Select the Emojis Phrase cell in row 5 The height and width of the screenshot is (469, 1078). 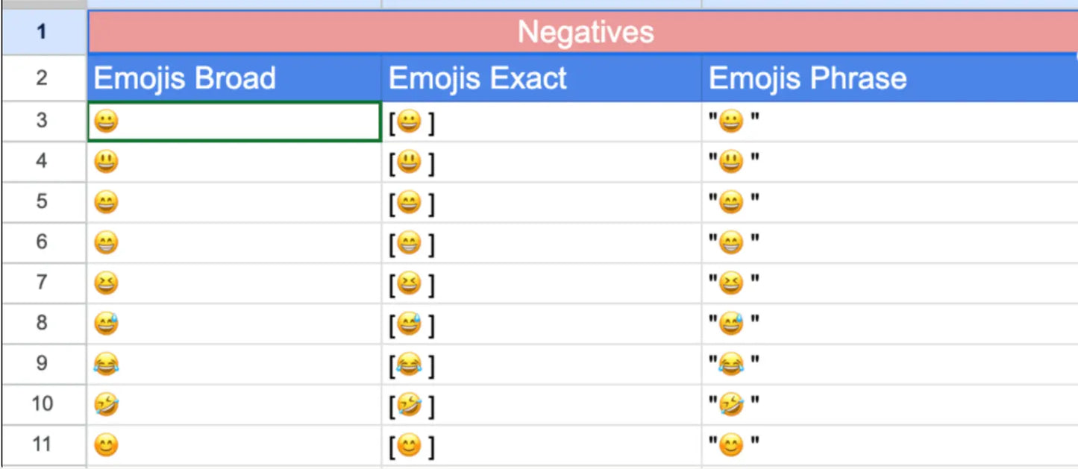pos(888,202)
